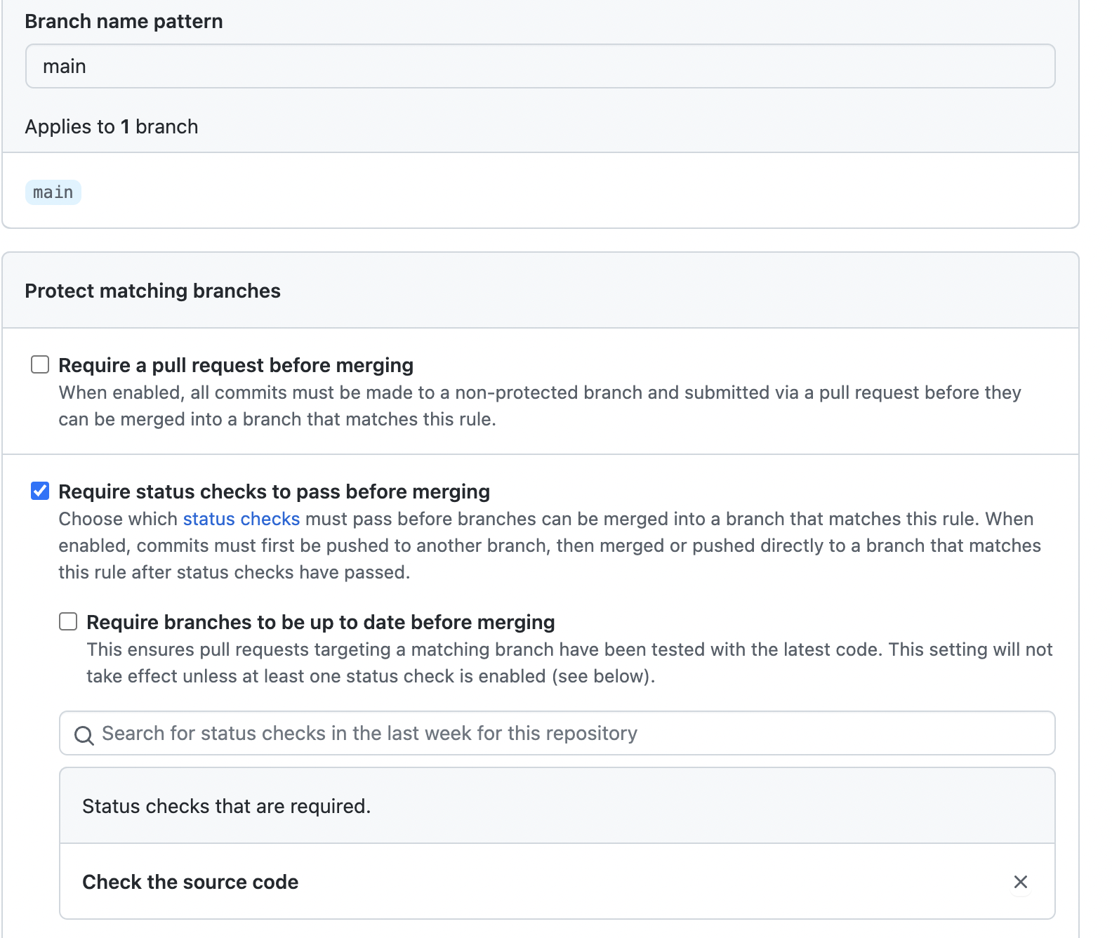Tick the require branches up to date checkbox
1112x938 pixels.
(68, 622)
